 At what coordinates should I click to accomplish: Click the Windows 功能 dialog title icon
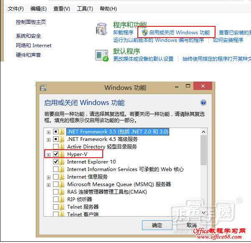point(43,87)
